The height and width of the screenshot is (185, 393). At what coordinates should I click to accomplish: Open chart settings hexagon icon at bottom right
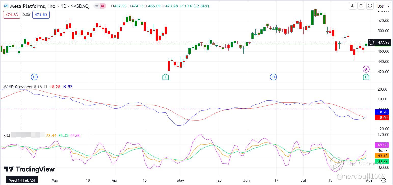(x=384, y=180)
